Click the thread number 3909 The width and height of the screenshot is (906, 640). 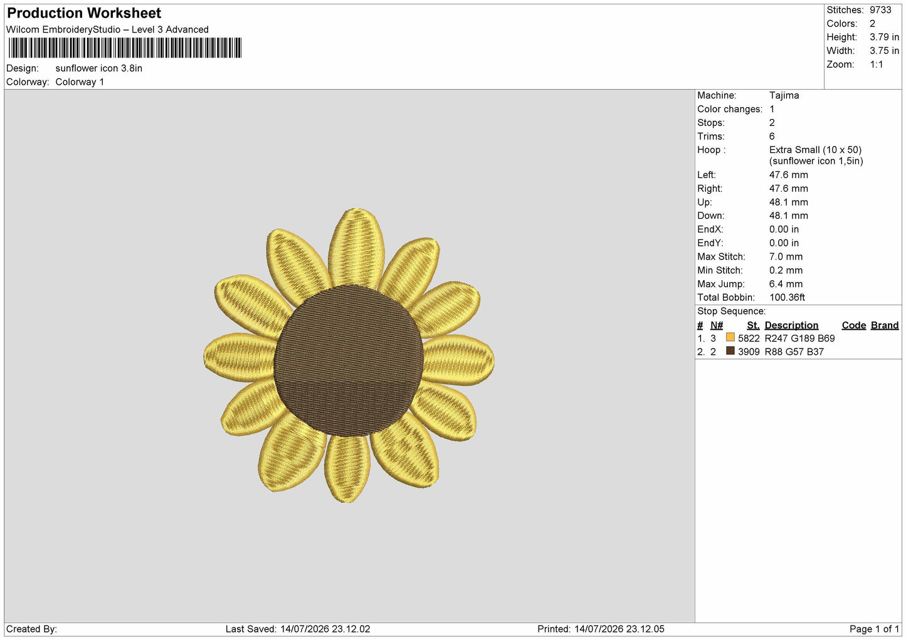[x=749, y=352]
